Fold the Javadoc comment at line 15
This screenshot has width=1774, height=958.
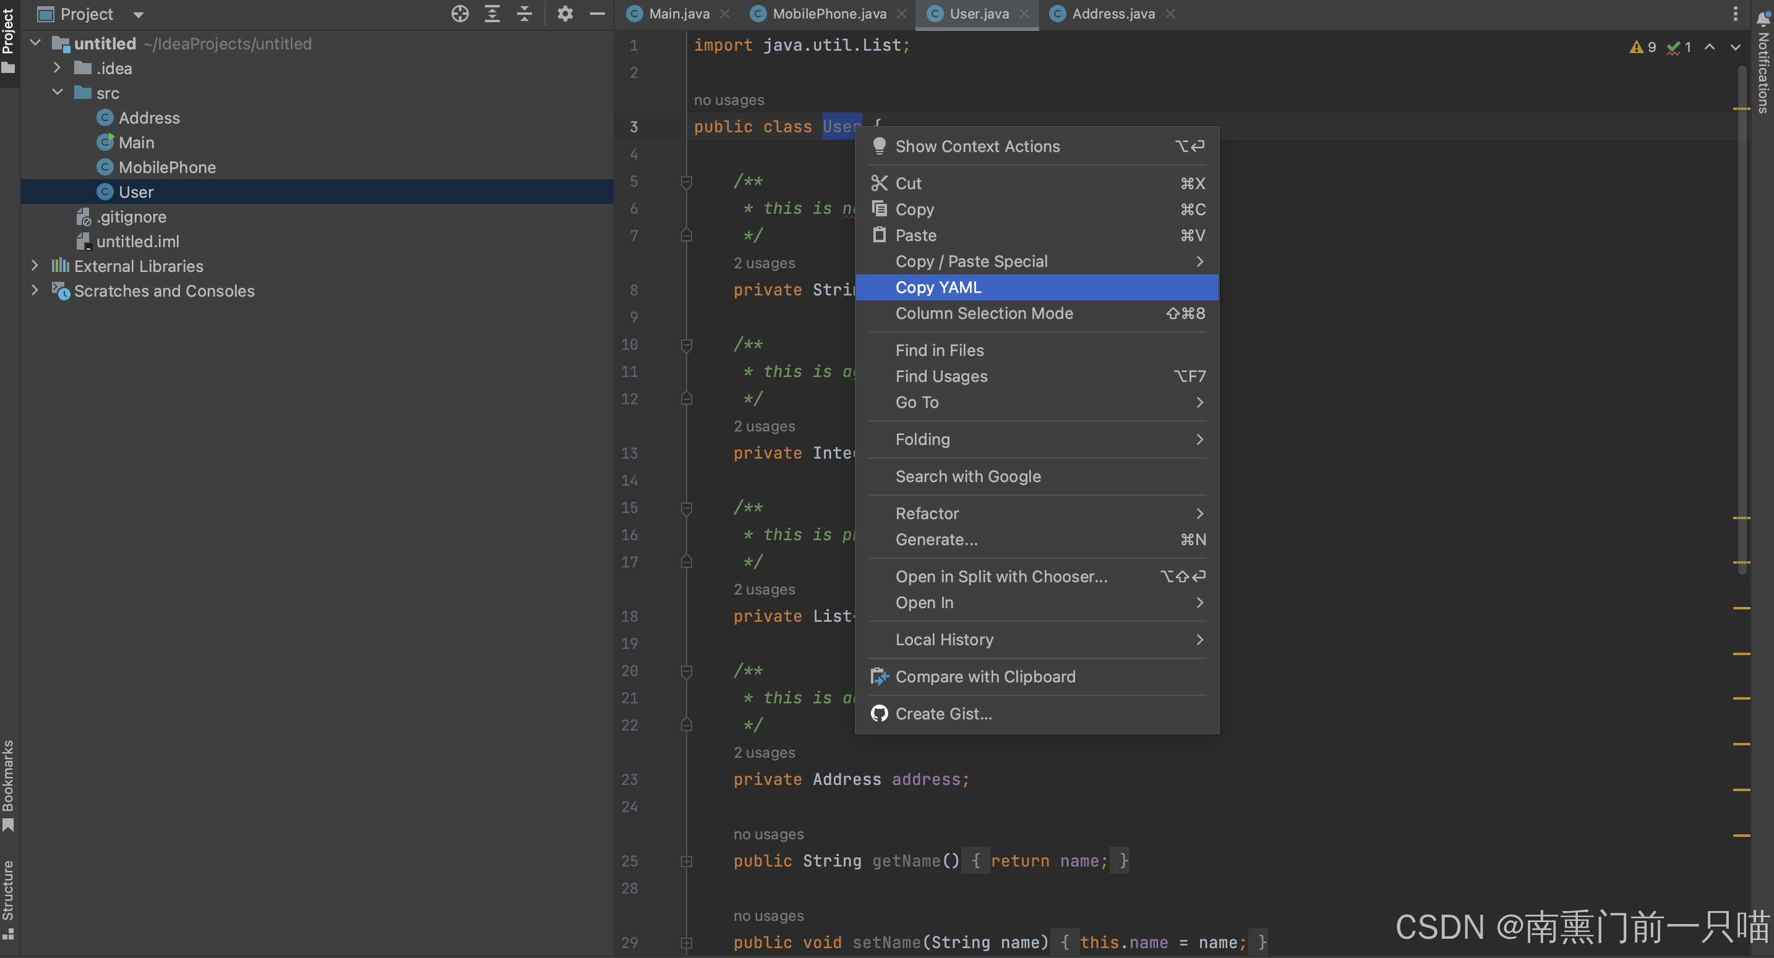tap(686, 508)
